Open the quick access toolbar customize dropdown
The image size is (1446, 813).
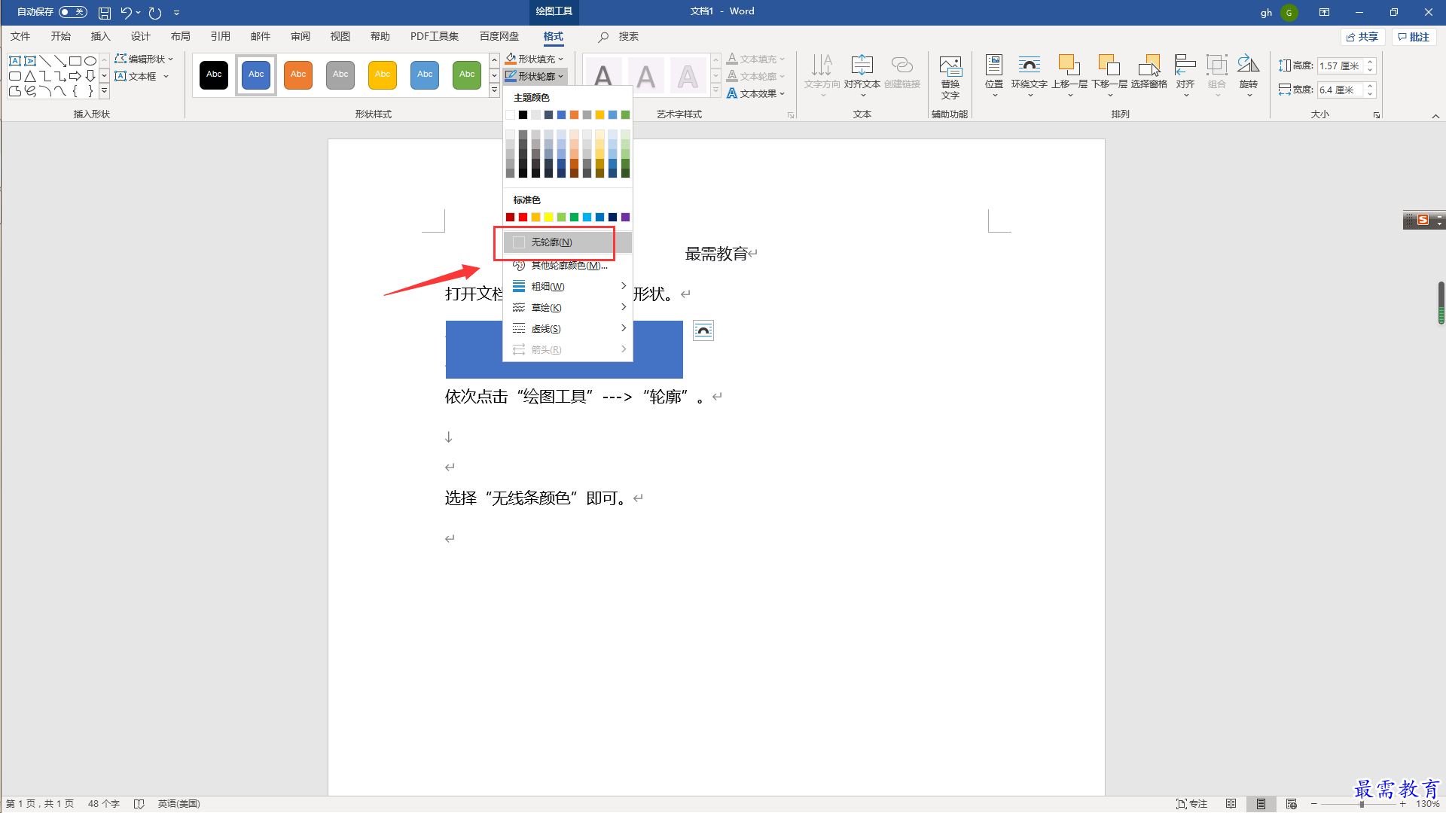(176, 13)
